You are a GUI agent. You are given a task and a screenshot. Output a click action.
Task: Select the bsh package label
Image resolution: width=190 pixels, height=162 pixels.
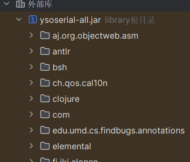tap(60, 67)
